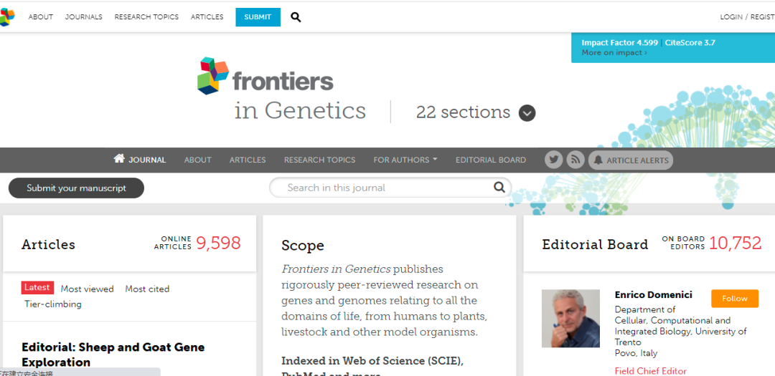Switch to Most cited articles
The width and height of the screenshot is (775, 376).
(147, 289)
